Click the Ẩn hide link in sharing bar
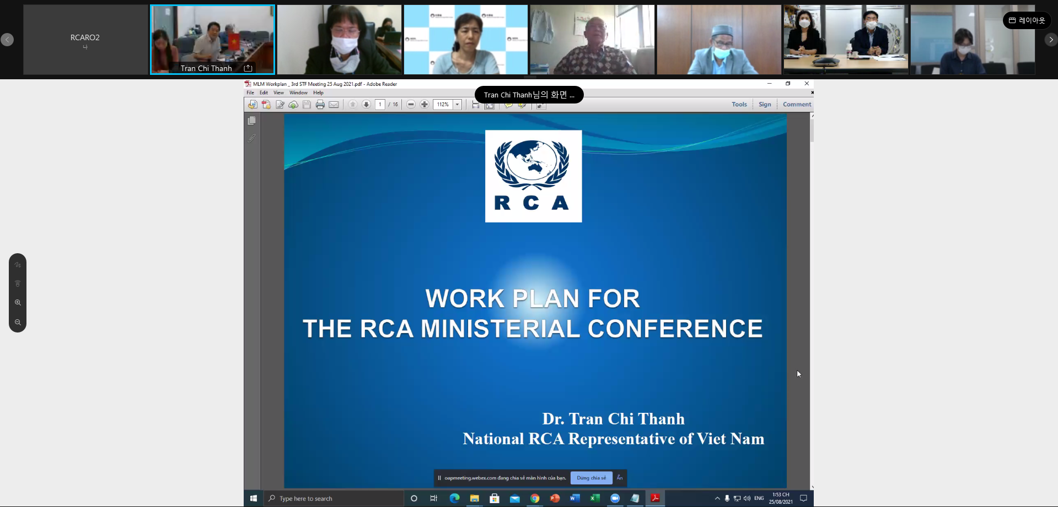This screenshot has width=1058, height=507. click(x=620, y=478)
